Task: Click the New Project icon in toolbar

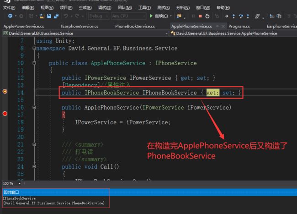Action: point(31,16)
